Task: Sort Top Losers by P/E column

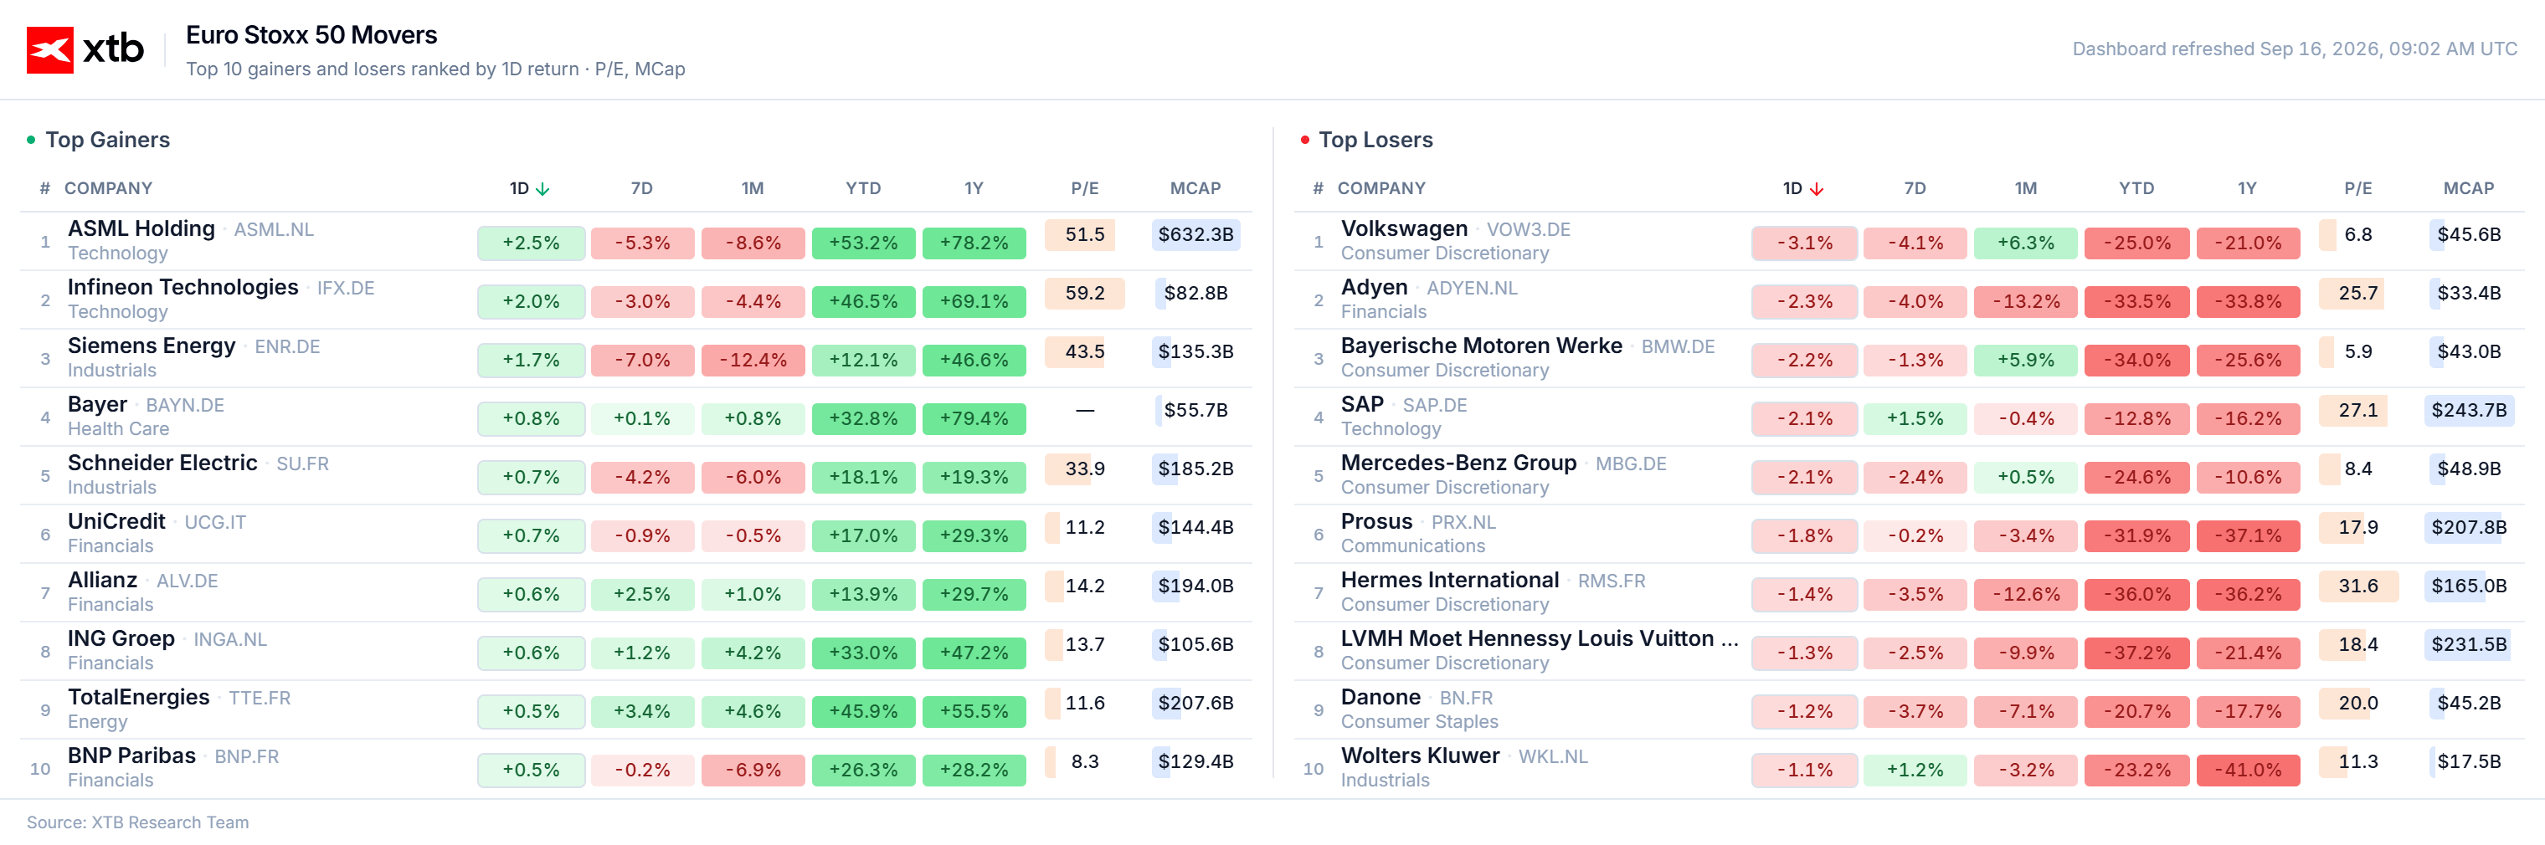Action: [x=2358, y=188]
